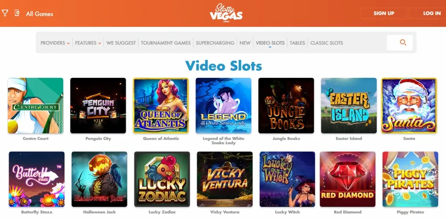The width and height of the screenshot is (446, 219).
Task: Open the Penguin City game thumbnail
Action: [98, 106]
